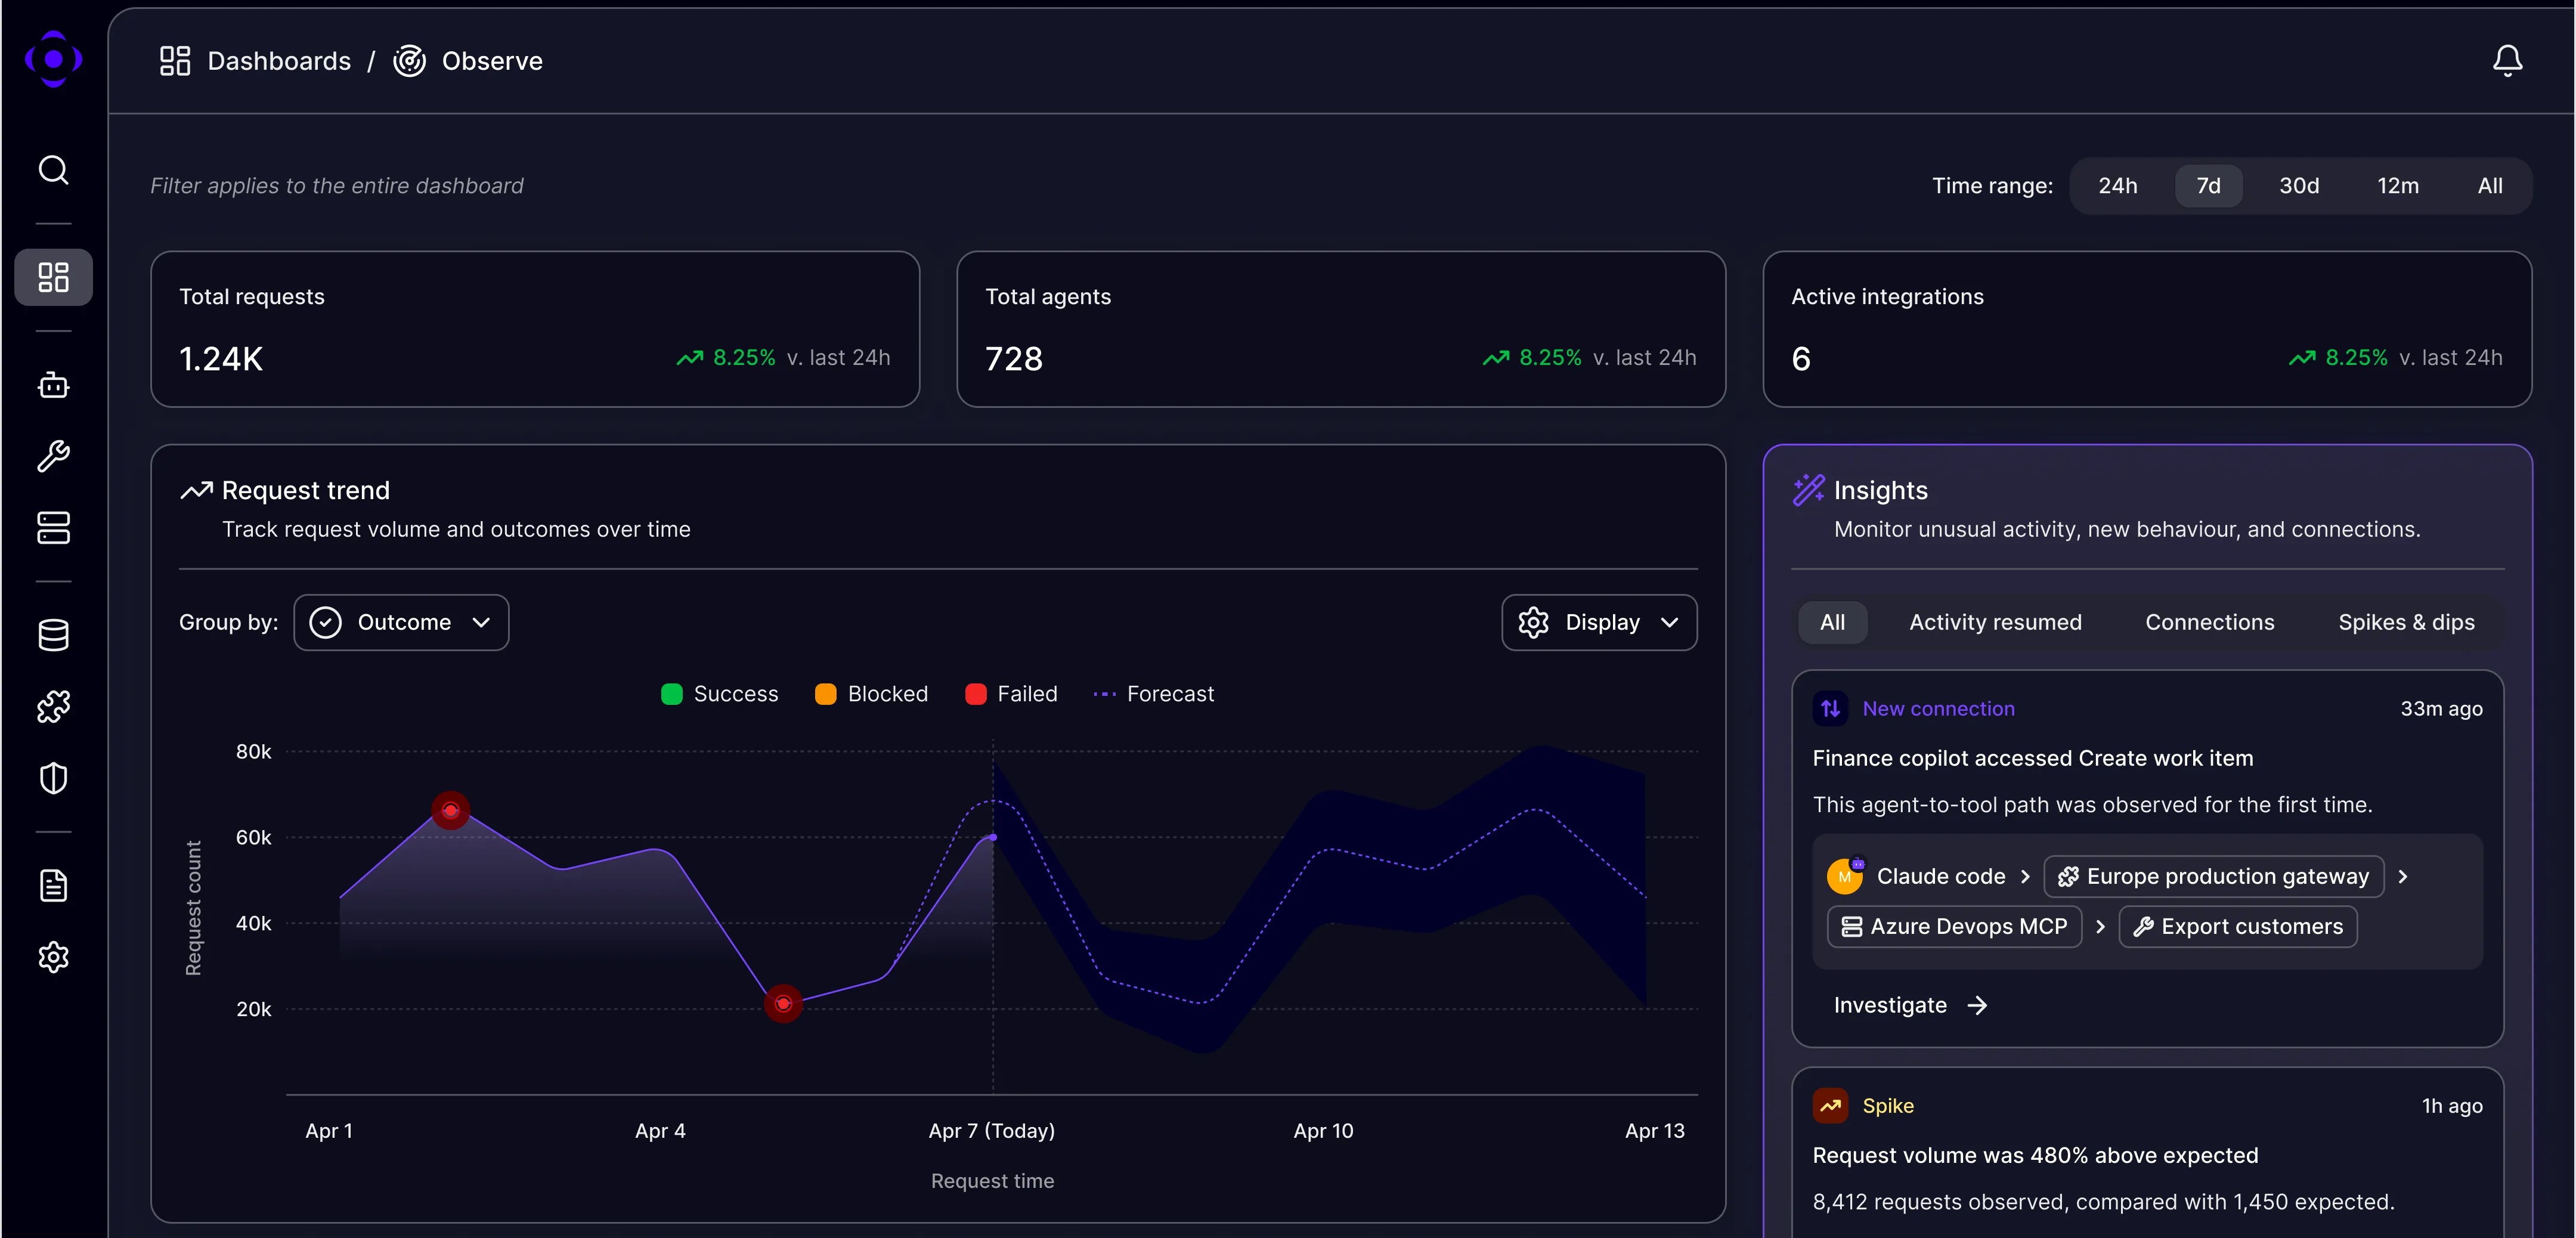Click Investigate on New connection card
This screenshot has width=2576, height=1238.
pos(1910,1005)
